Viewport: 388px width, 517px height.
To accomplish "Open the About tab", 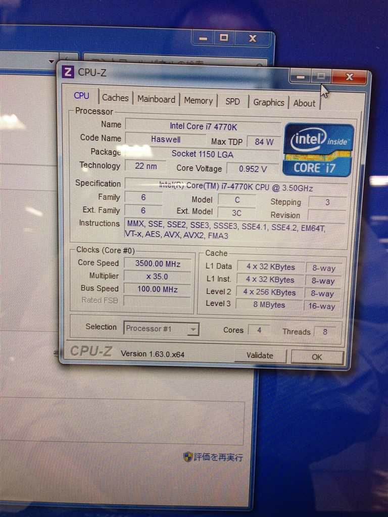I will point(304,103).
